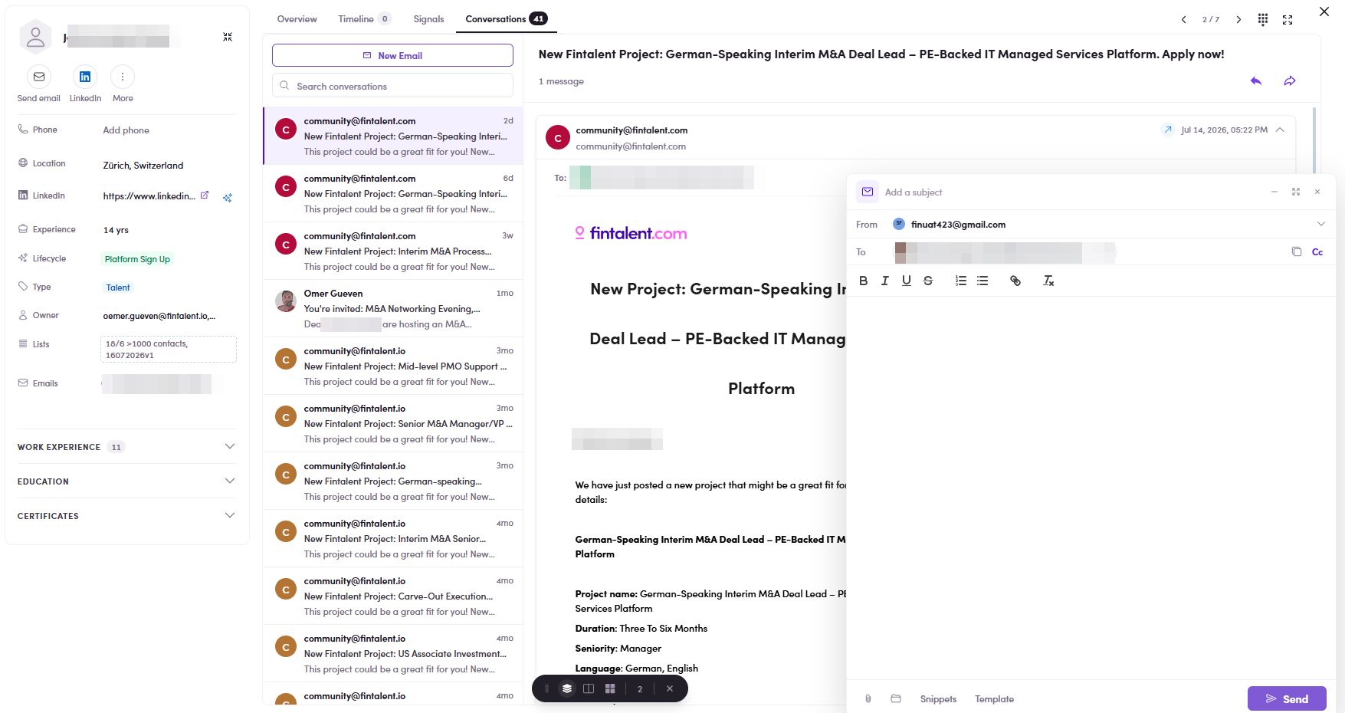Click the Search conversations field
This screenshot has height=713, width=1345.
pos(392,86)
